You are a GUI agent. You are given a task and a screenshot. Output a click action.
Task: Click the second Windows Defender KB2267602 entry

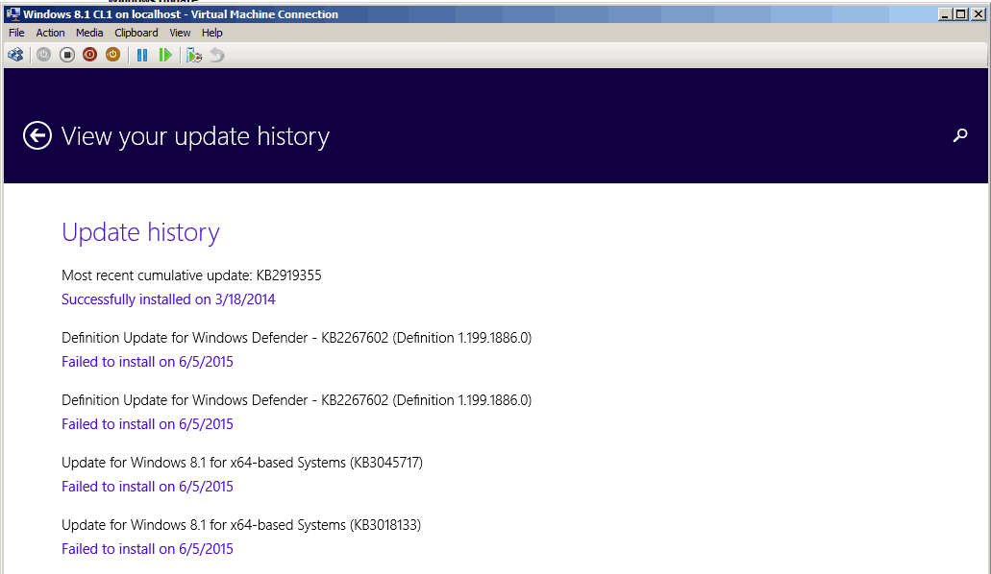coord(296,400)
